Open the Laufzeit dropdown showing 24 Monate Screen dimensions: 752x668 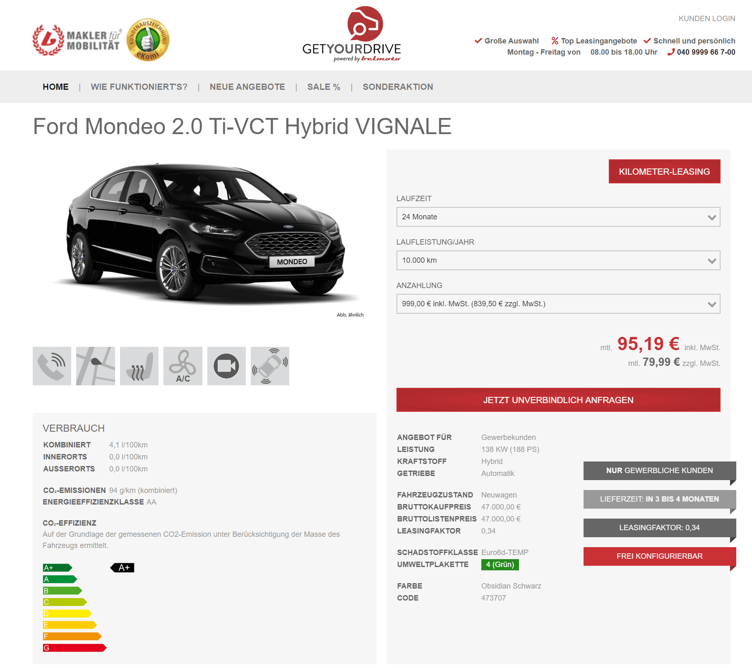558,217
